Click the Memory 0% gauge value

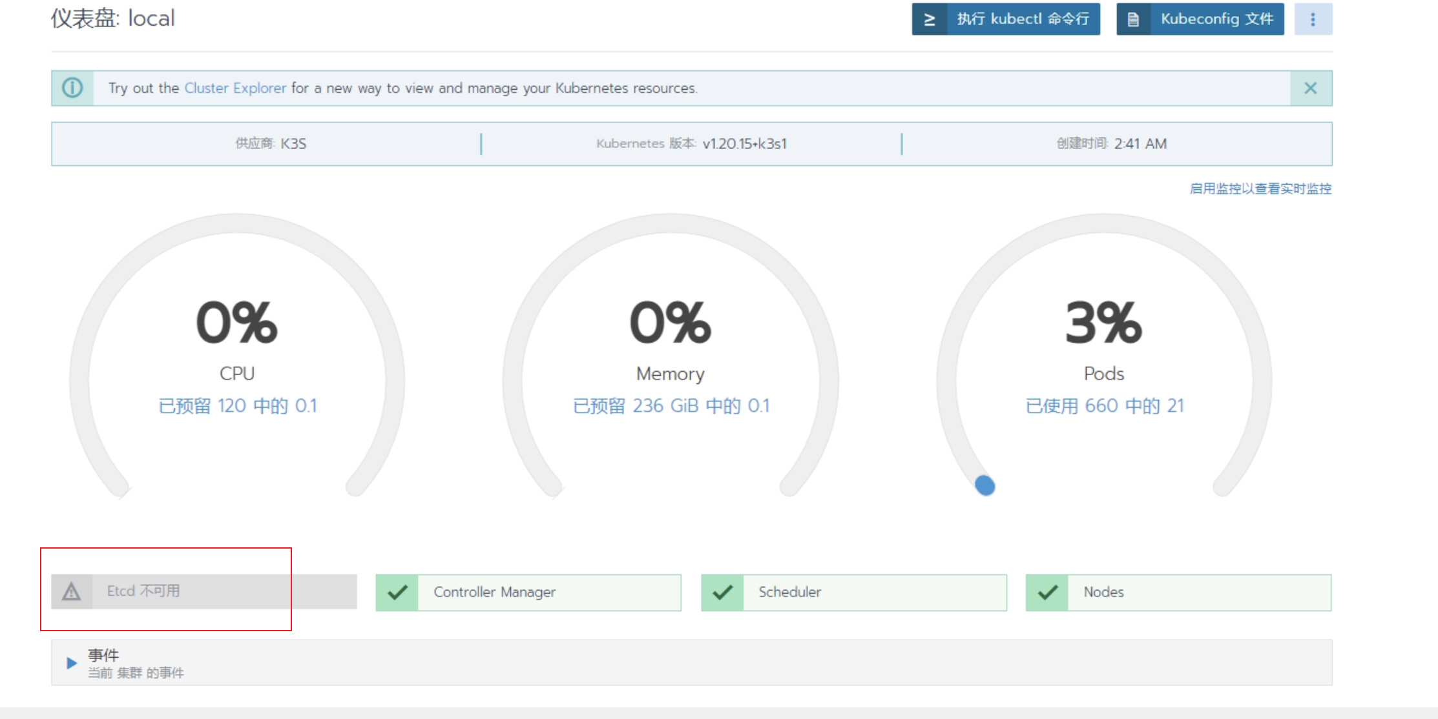[671, 323]
